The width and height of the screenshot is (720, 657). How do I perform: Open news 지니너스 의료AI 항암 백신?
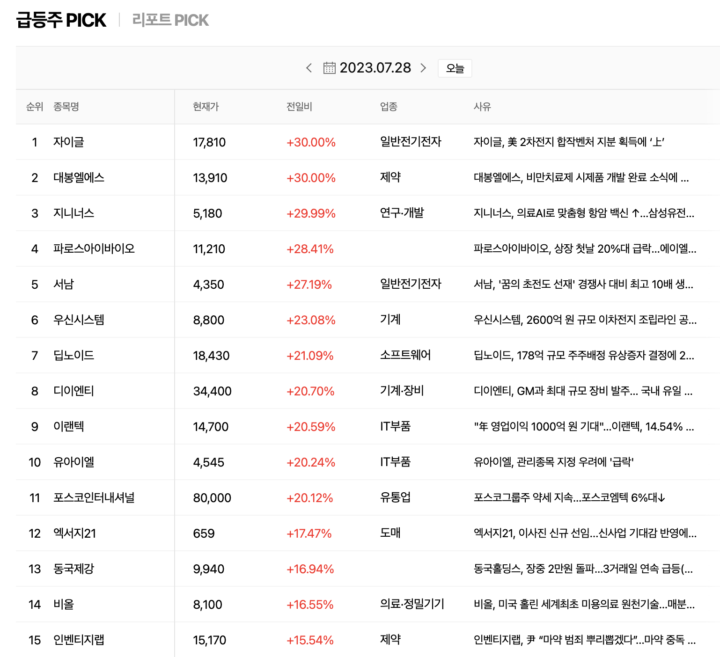[584, 213]
